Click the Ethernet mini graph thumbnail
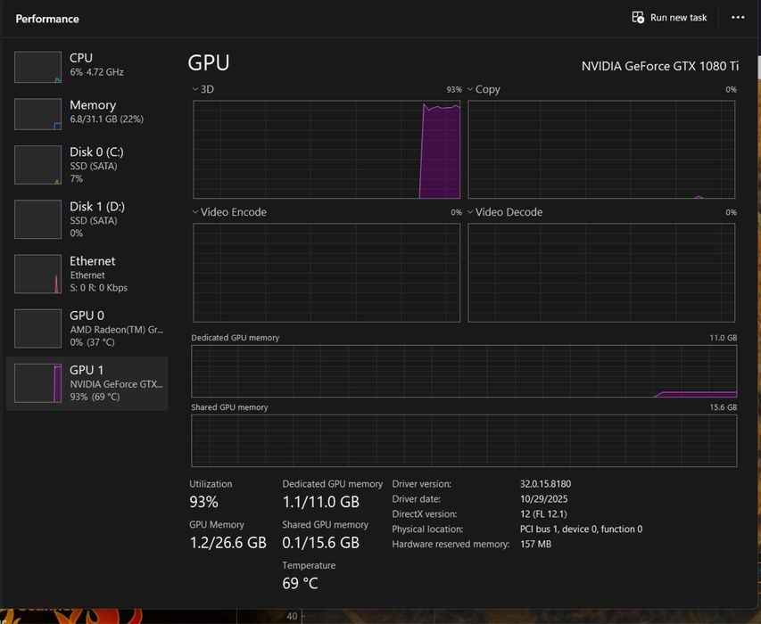This screenshot has width=761, height=624. (x=37, y=274)
